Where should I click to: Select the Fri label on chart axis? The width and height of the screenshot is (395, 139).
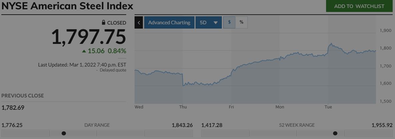pyautogui.click(x=231, y=107)
